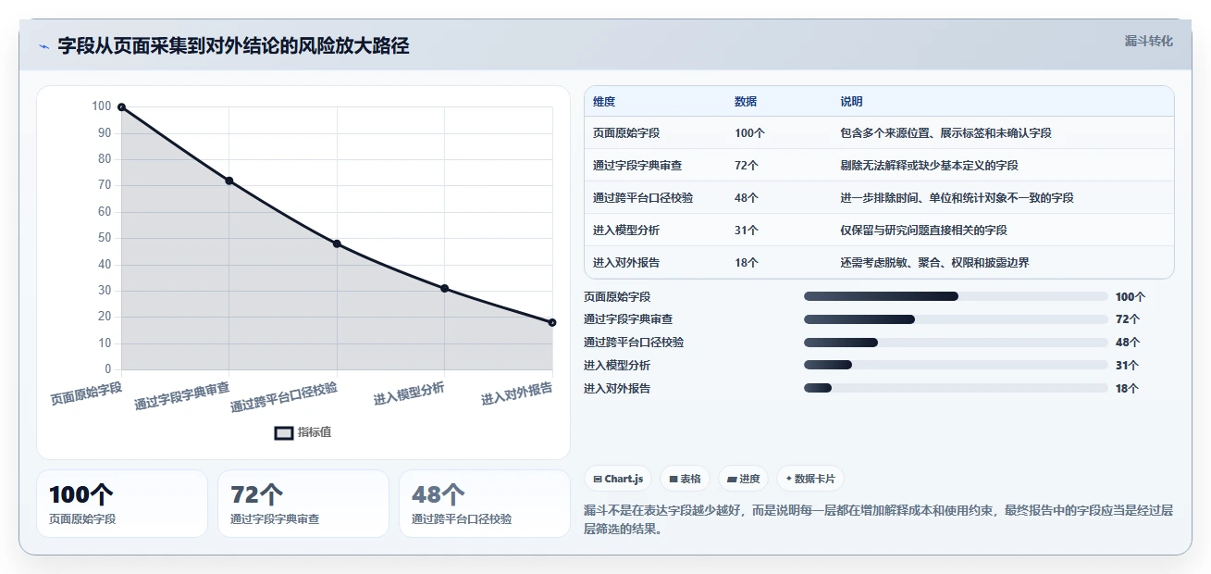1211x574 pixels.
Task: Select the Chart.js tag chip
Action: (x=618, y=479)
